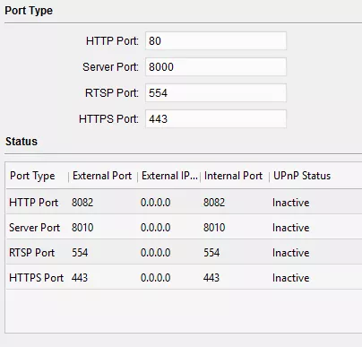Click the Status section heading
Viewport: 362px width, 347px height.
pos(22,141)
